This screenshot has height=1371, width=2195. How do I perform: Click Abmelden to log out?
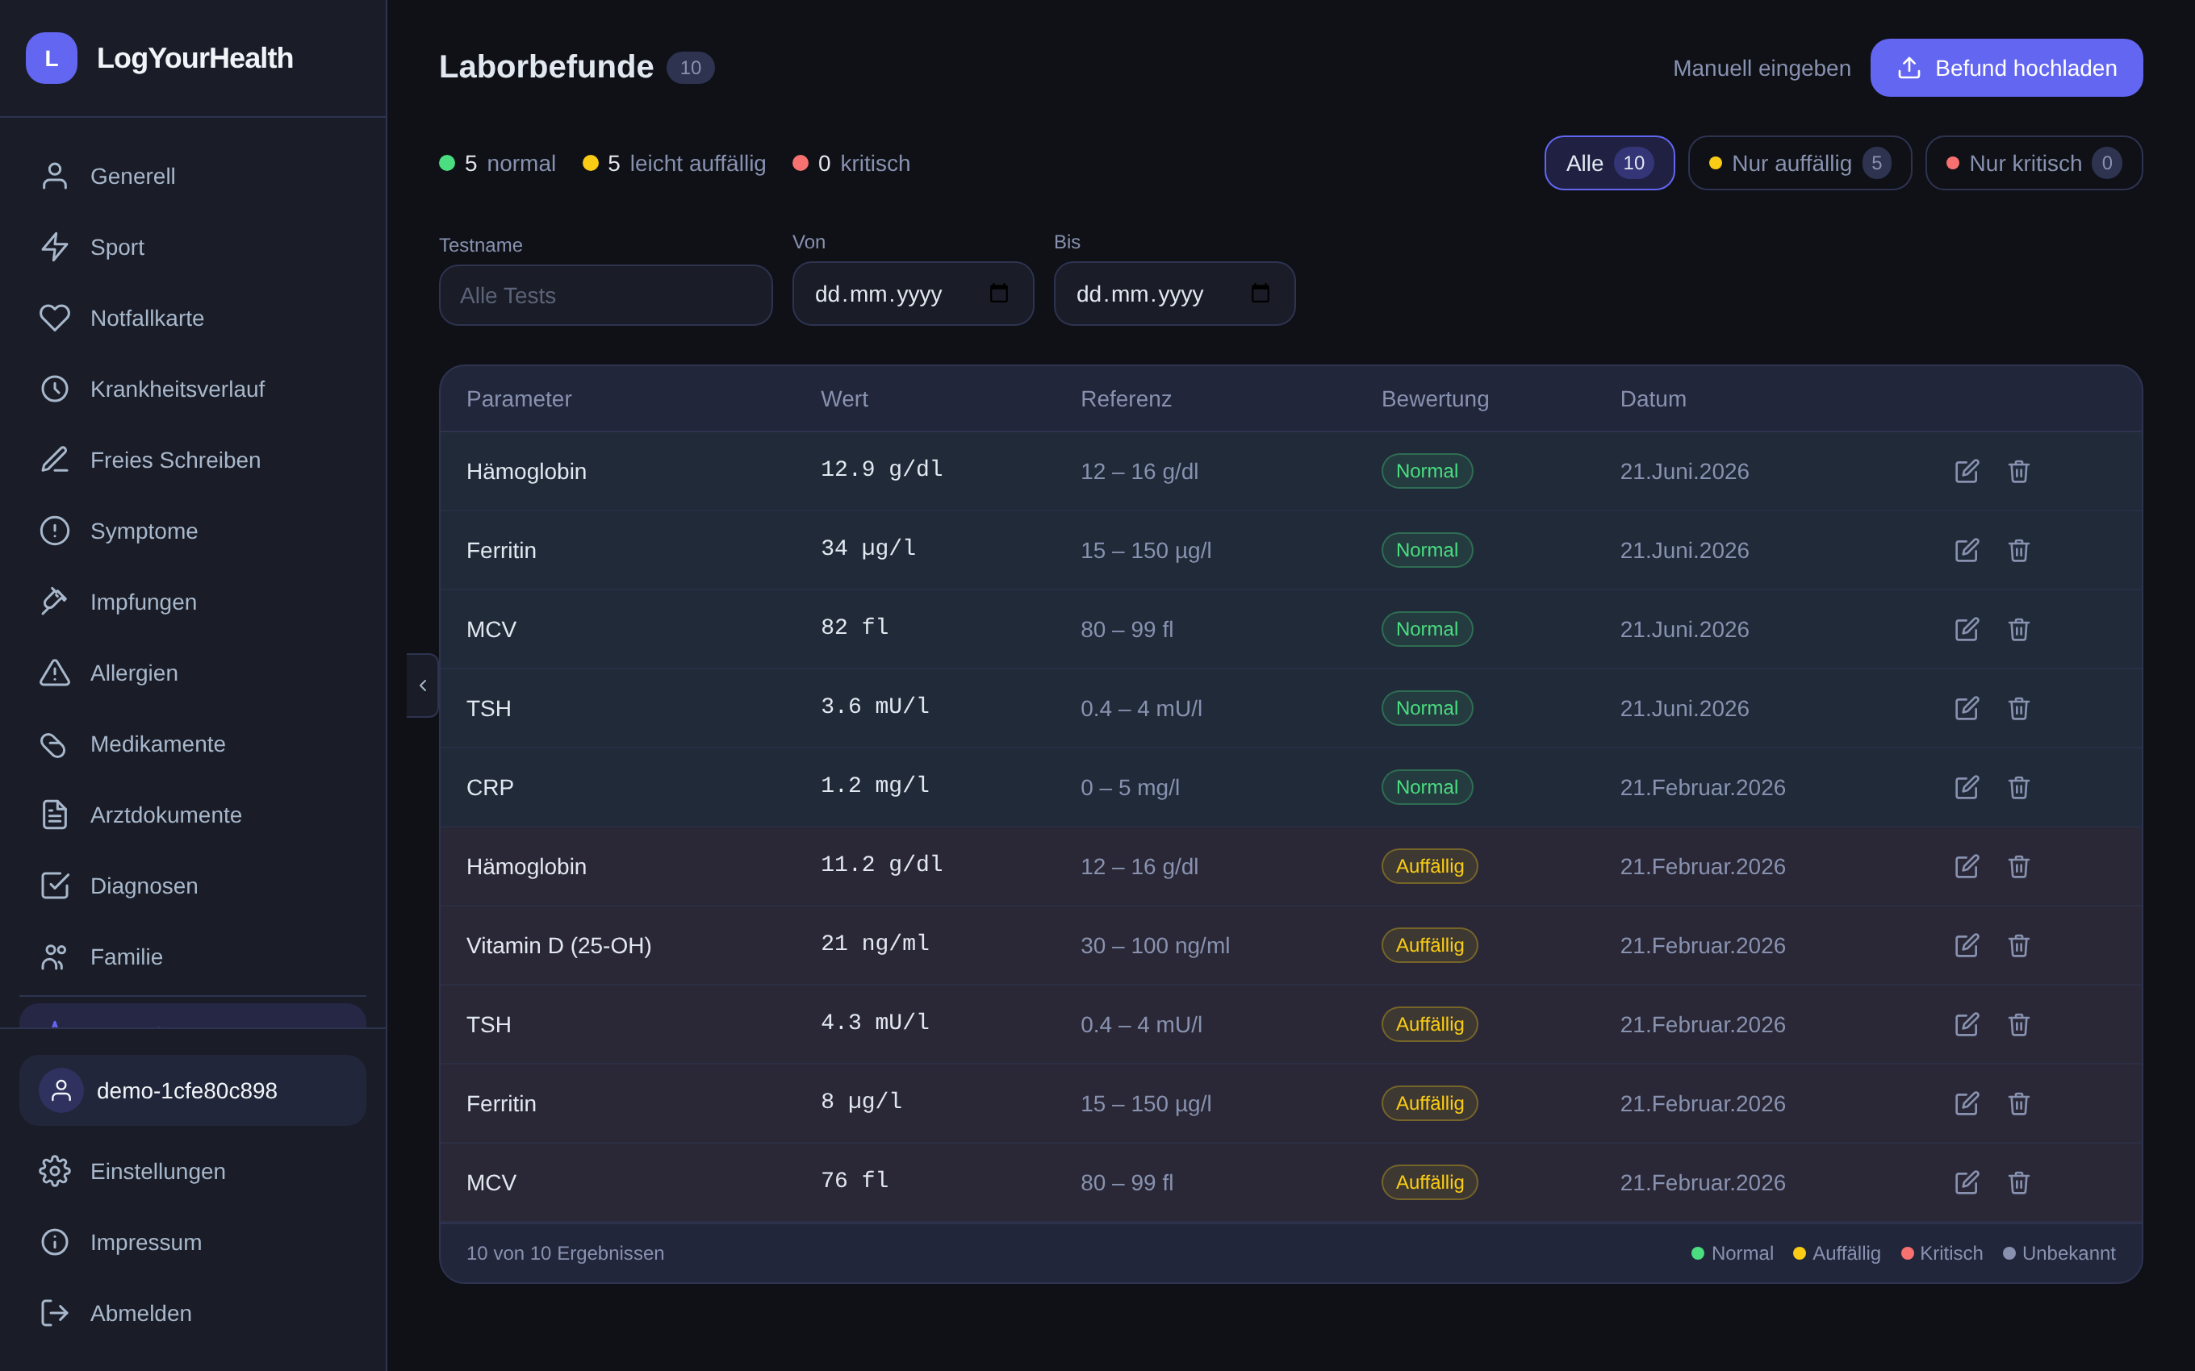(193, 1312)
